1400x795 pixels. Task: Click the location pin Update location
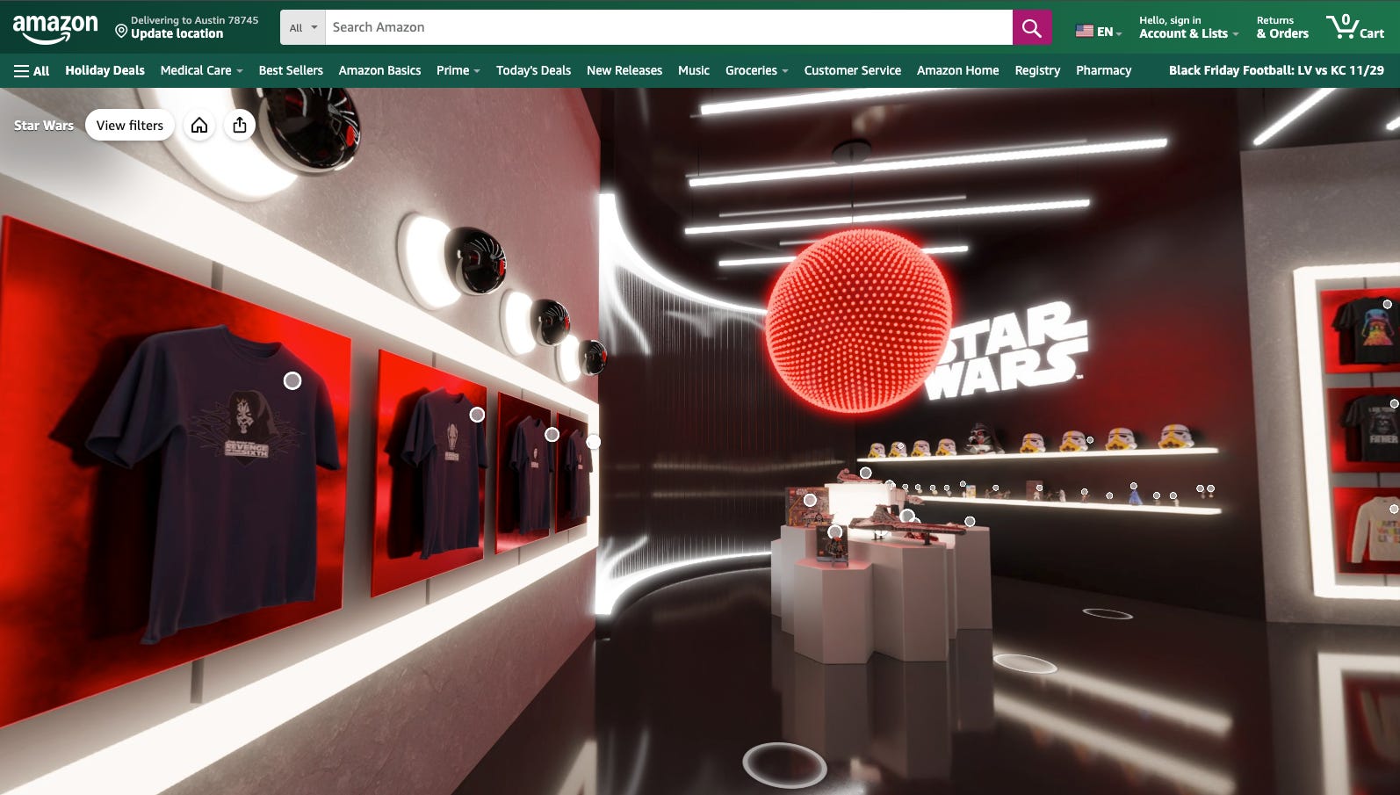pos(186,27)
